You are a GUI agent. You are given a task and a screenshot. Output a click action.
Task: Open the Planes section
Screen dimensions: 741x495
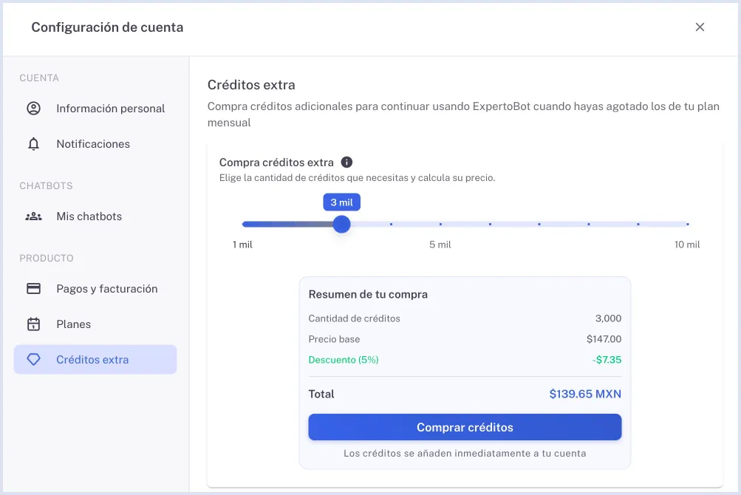(x=74, y=324)
